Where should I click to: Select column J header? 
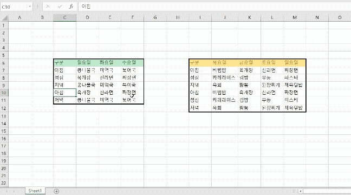[x=225, y=17]
